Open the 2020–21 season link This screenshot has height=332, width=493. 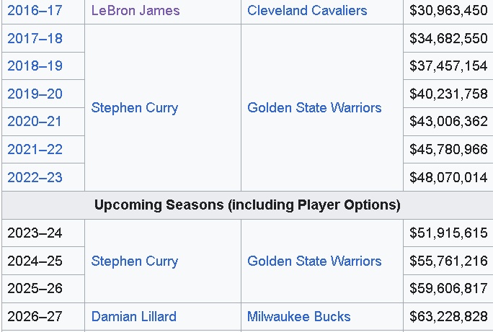pos(35,122)
